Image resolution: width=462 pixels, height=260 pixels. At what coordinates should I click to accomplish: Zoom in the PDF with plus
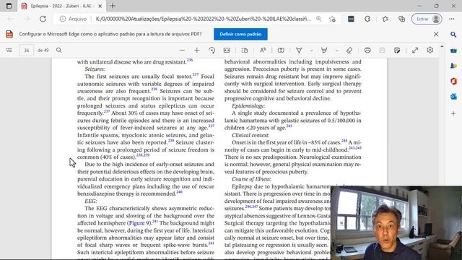(x=197, y=51)
